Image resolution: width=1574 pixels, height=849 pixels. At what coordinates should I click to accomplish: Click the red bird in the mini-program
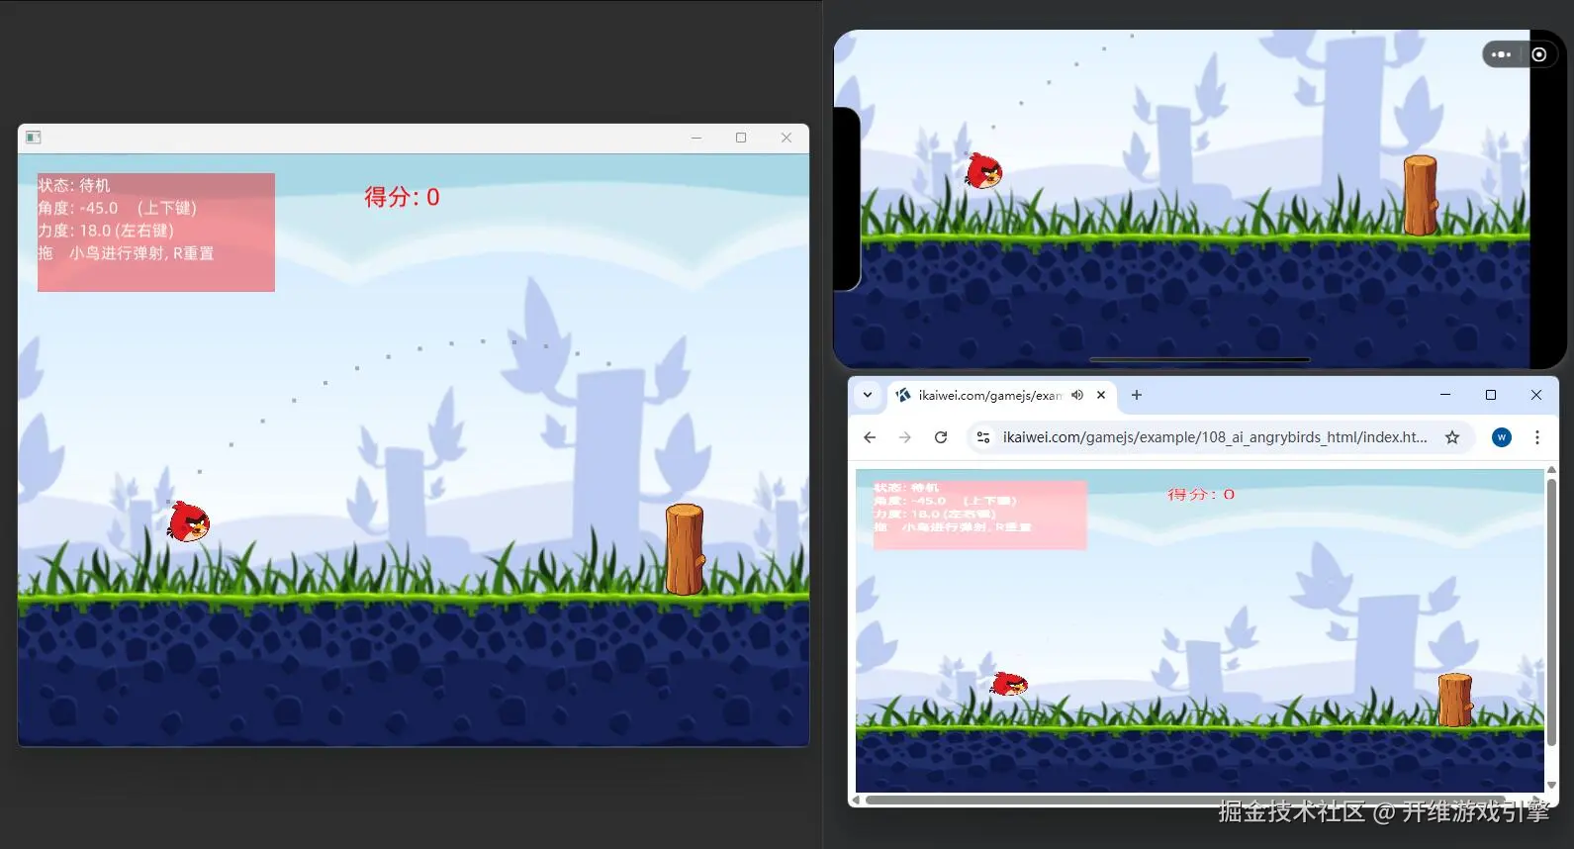983,171
